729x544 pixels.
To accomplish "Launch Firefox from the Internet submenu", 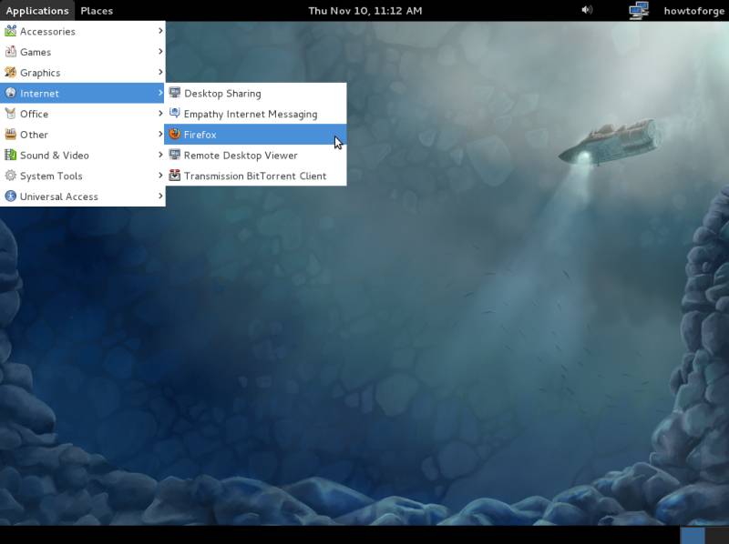I will pos(255,134).
